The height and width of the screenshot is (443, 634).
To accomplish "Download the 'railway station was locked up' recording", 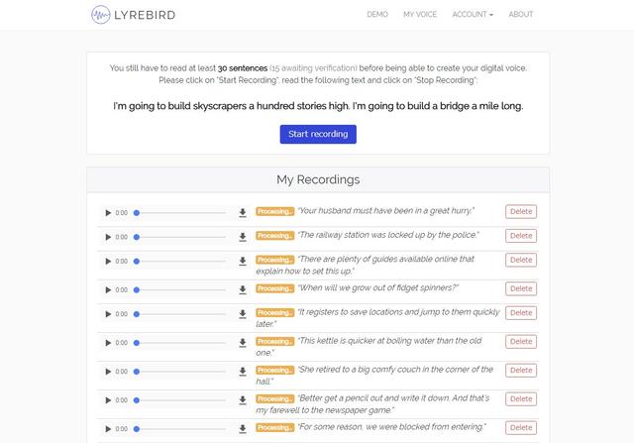I will 243,237.
